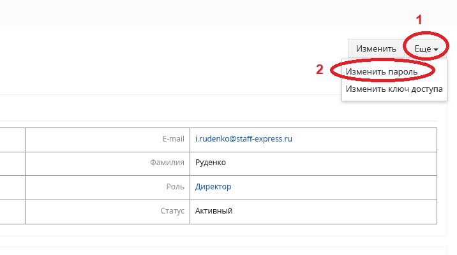Click the E-mail field label
The height and width of the screenshot is (255, 457).
click(x=173, y=139)
